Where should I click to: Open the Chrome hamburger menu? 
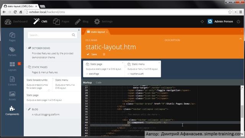point(241,12)
